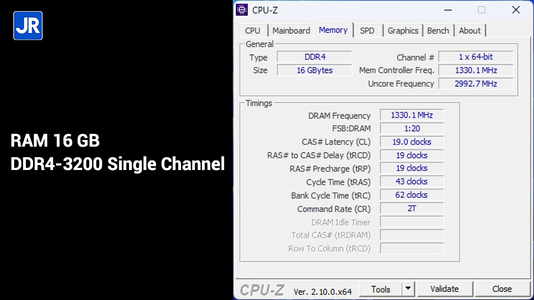The width and height of the screenshot is (534, 300).
Task: Click the CPU-Z app icon in title bar
Action: (242, 10)
